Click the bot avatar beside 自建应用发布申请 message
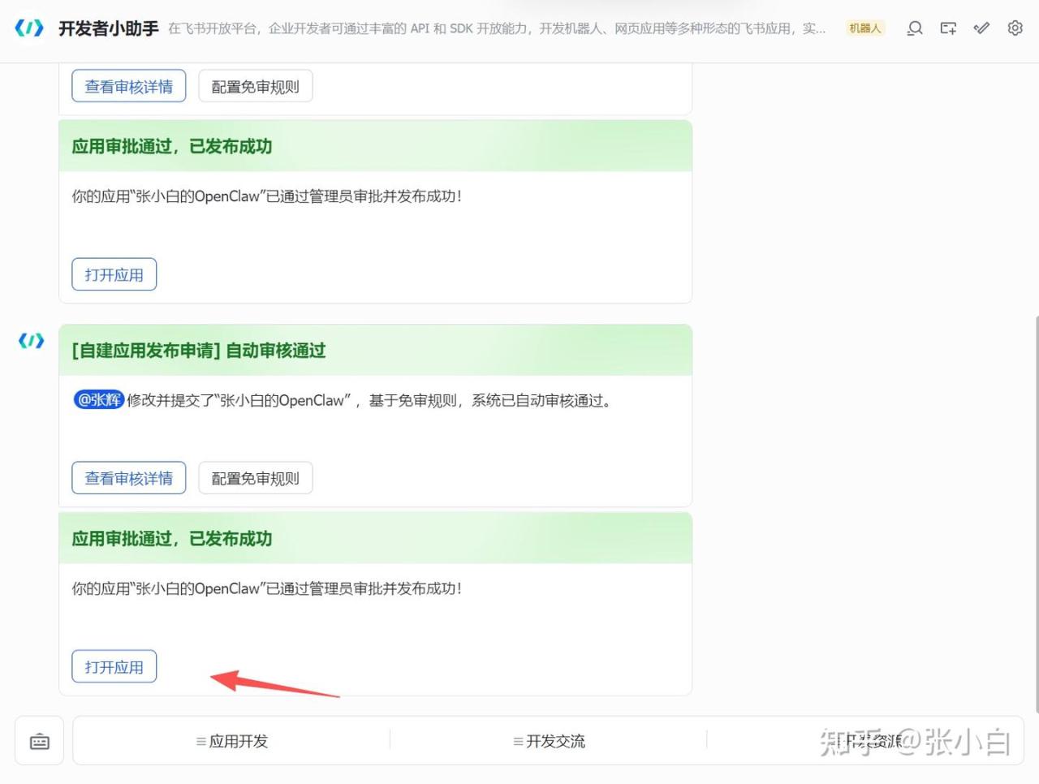 click(31, 341)
